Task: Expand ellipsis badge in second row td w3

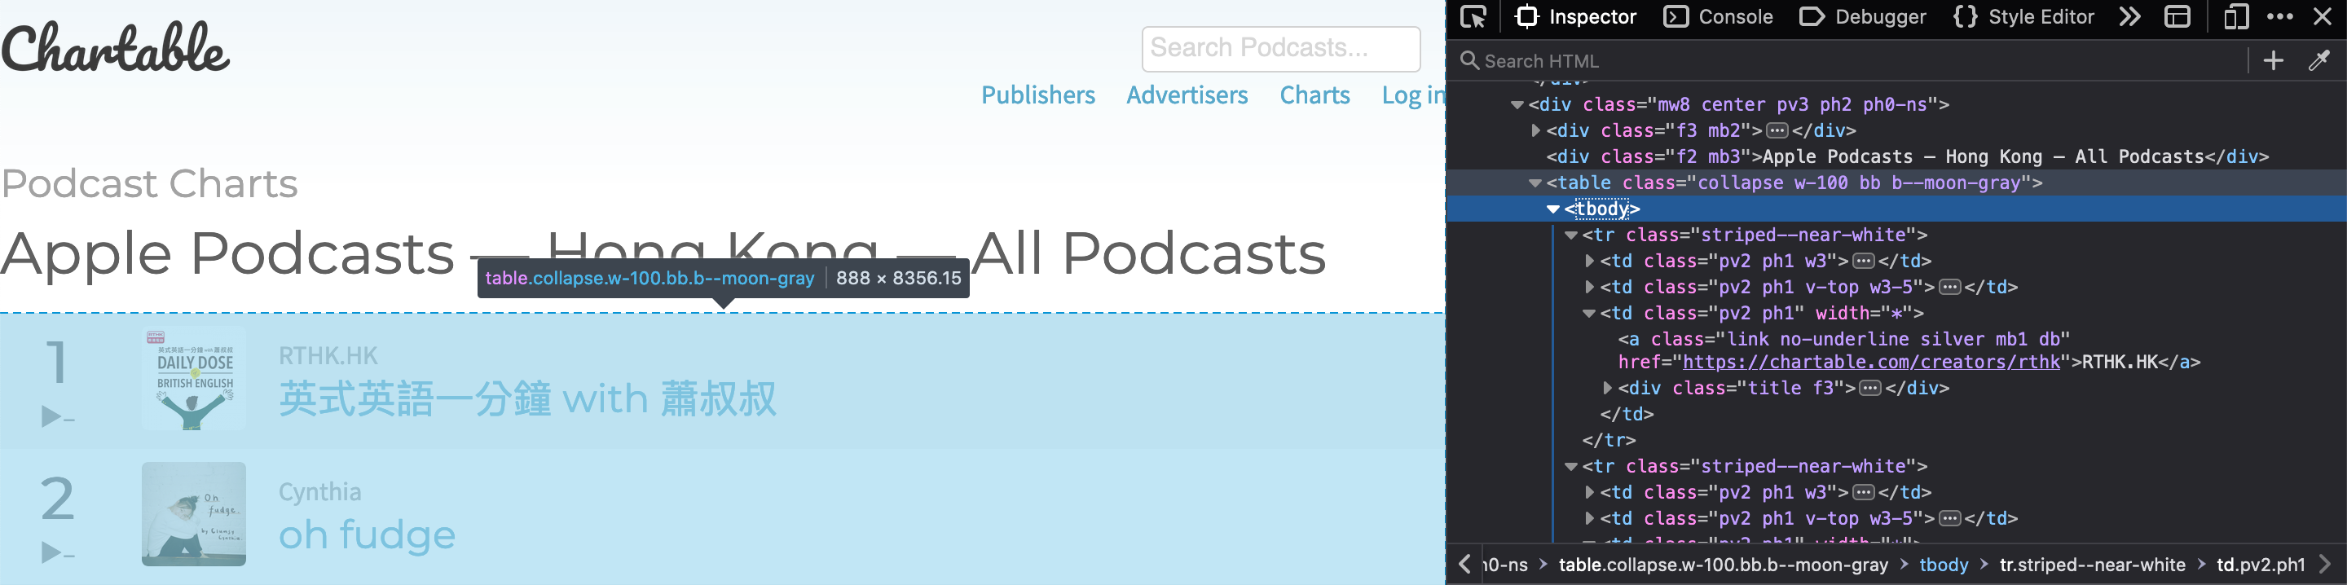Action: click(x=1863, y=493)
